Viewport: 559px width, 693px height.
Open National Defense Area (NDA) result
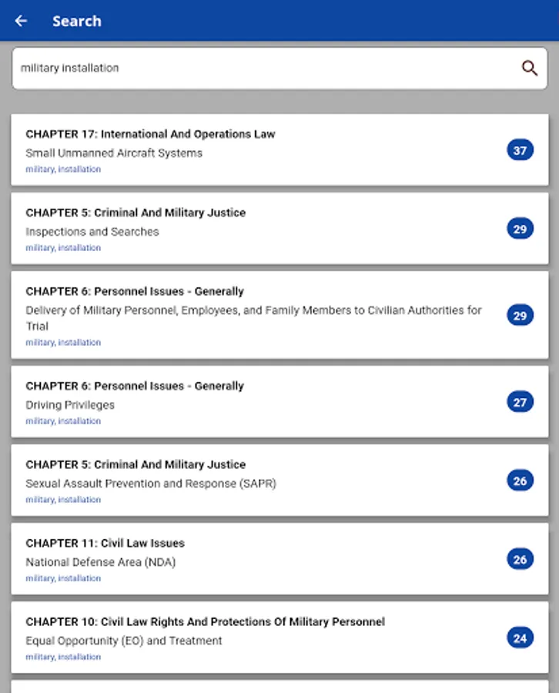279,559
